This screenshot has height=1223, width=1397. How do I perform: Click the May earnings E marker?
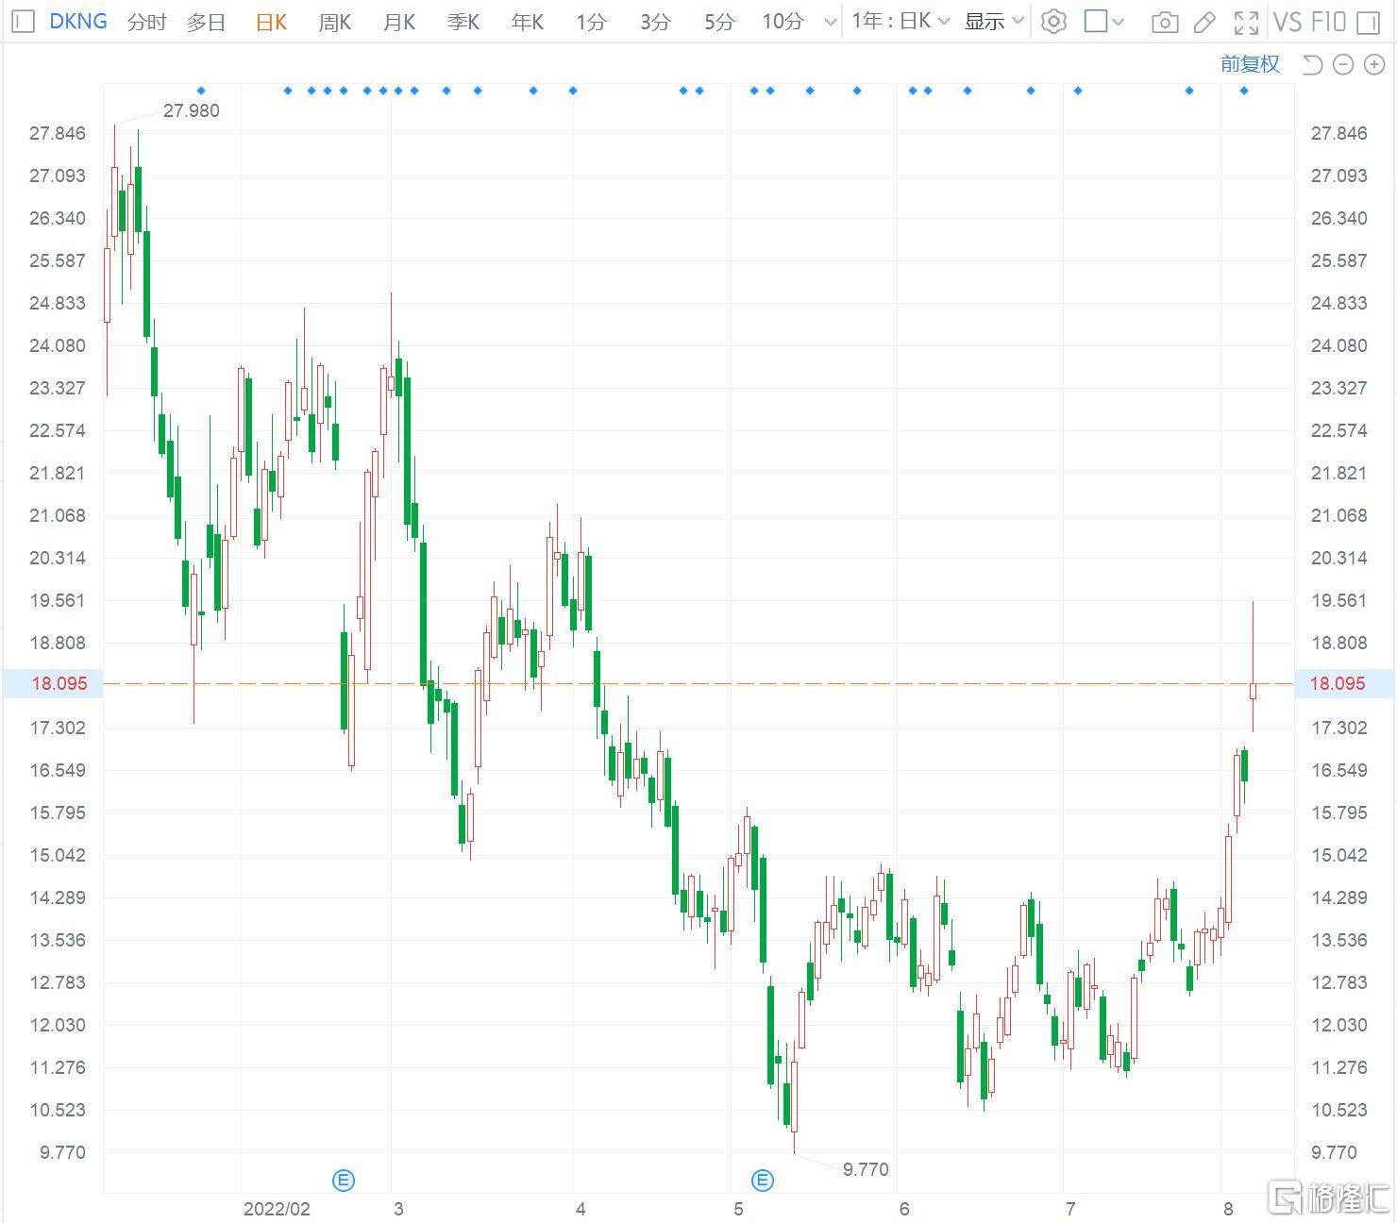point(763,1180)
